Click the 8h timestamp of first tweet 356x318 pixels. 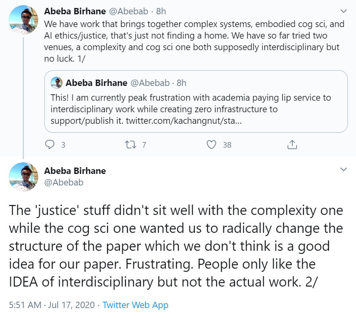point(161,11)
